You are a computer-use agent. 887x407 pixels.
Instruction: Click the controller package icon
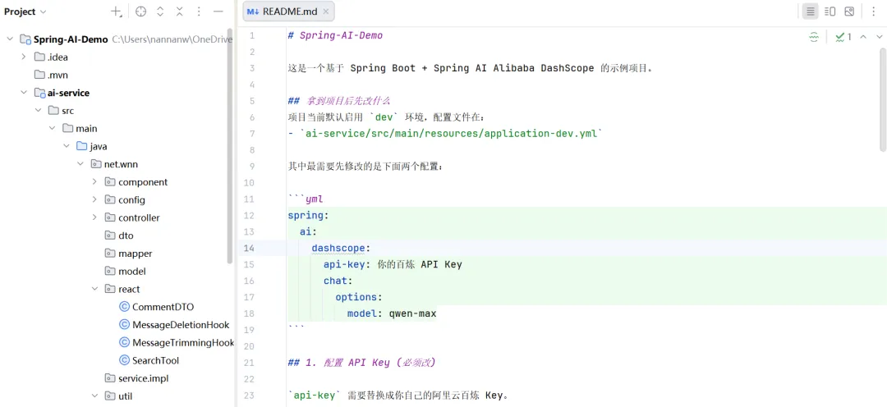(110, 217)
